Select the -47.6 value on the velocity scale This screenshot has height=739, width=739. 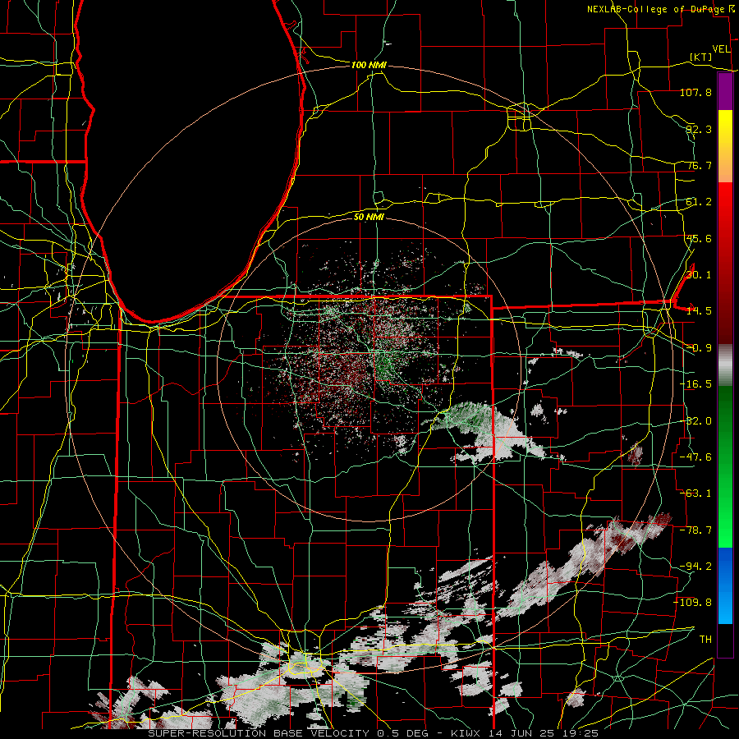tap(695, 457)
